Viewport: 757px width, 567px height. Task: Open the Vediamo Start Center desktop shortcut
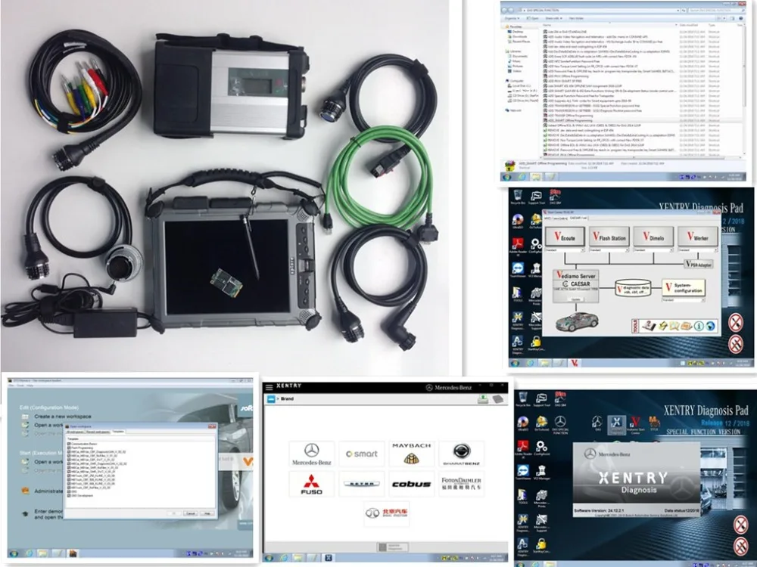pyautogui.click(x=635, y=424)
